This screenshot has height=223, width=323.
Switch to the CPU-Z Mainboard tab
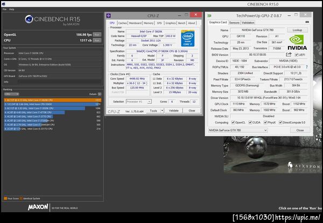point(135,23)
